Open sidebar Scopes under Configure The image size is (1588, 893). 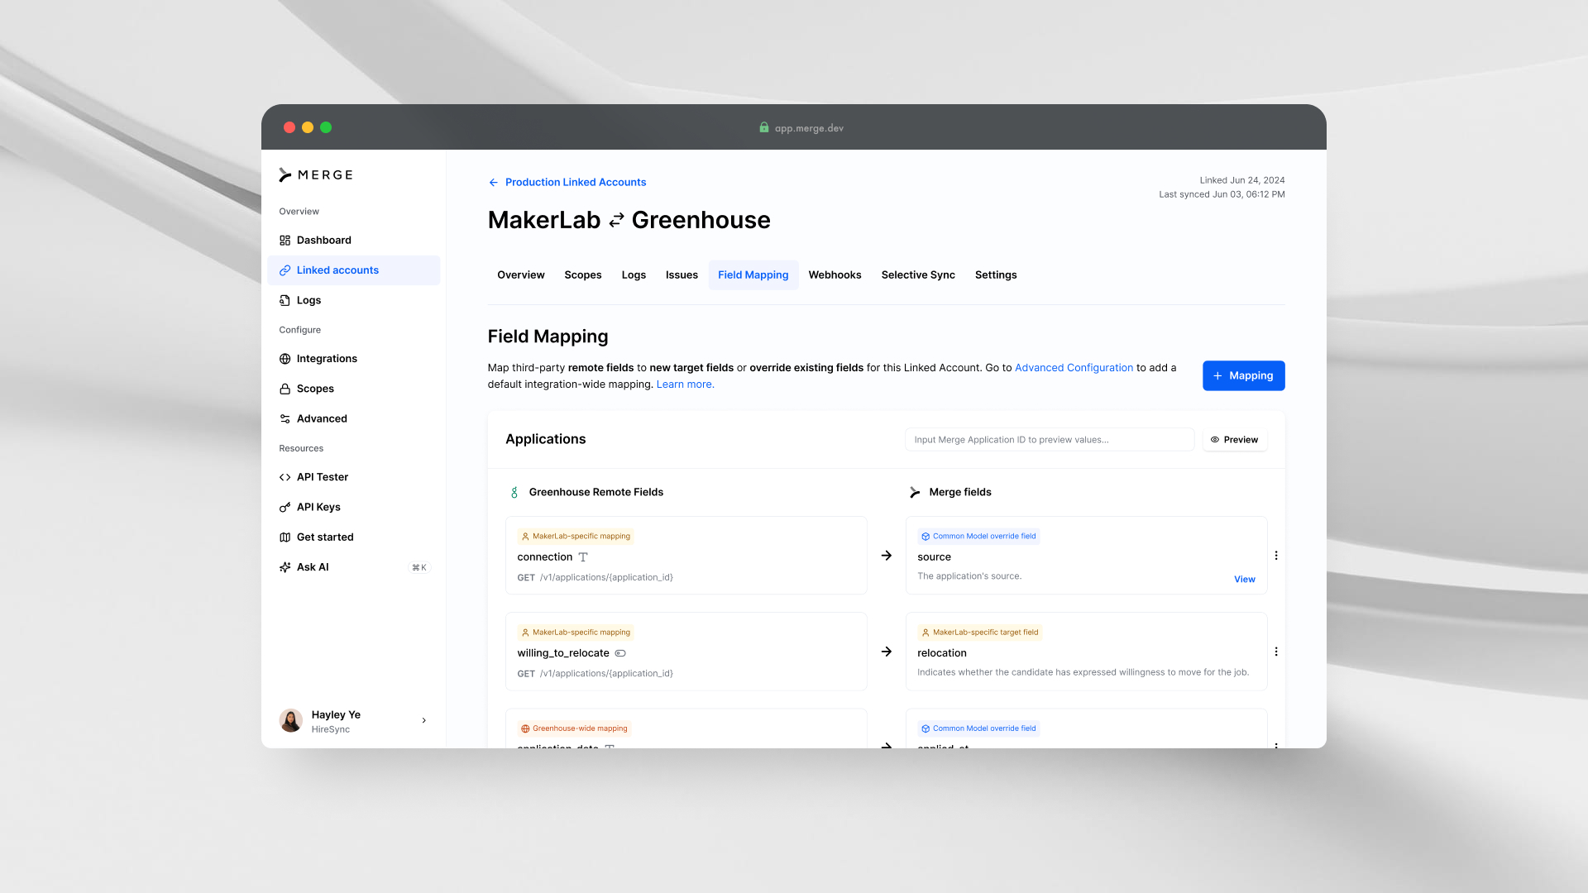[353, 389]
